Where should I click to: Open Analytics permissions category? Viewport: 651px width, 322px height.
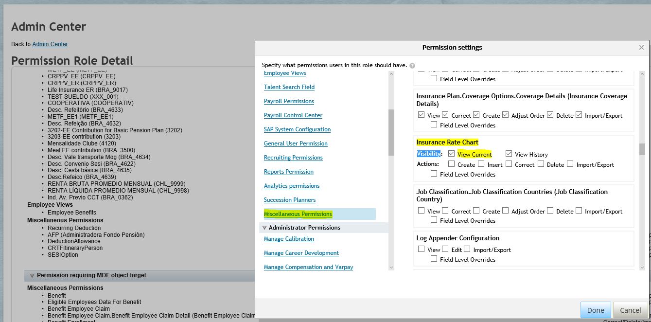click(x=292, y=186)
